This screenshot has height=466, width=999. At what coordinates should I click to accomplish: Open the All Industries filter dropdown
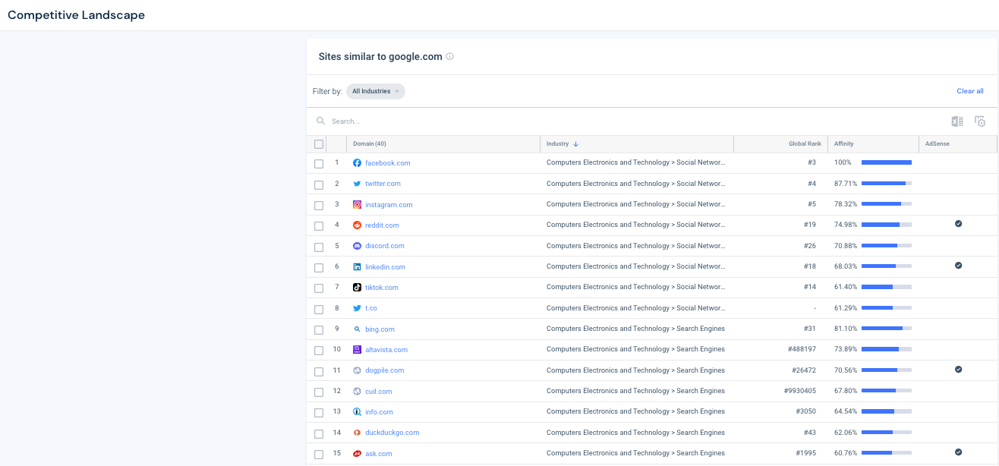point(375,91)
